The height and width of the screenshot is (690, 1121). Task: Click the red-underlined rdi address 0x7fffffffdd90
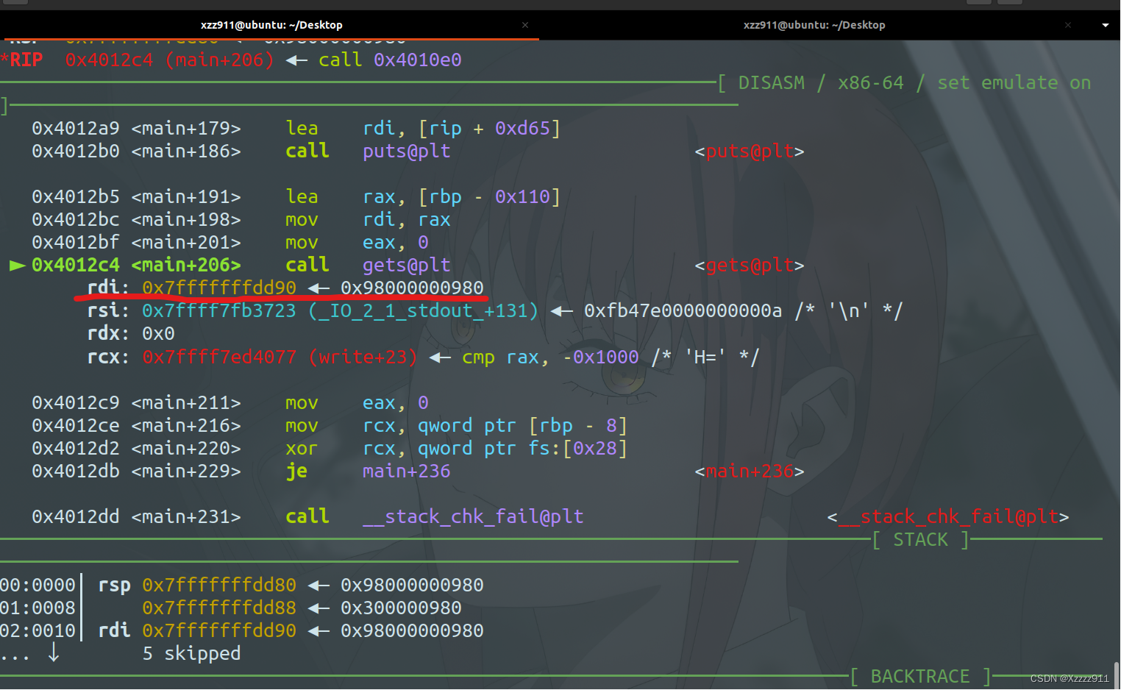tap(218, 288)
